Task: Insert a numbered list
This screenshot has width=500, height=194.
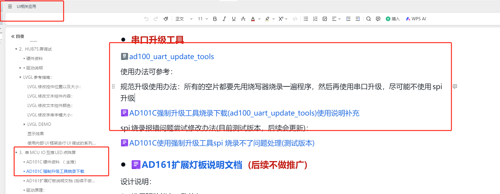Action: tap(315, 19)
